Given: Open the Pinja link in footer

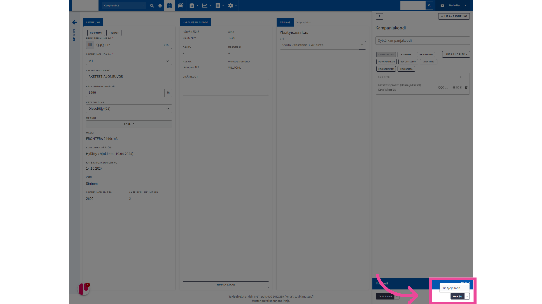Looking at the screenshot, I should click(x=286, y=301).
